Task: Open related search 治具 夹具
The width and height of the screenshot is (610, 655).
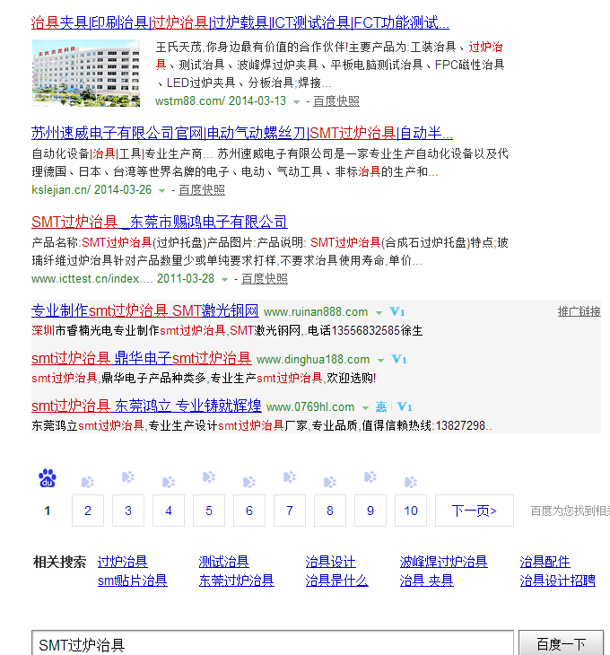Action: coord(426,581)
